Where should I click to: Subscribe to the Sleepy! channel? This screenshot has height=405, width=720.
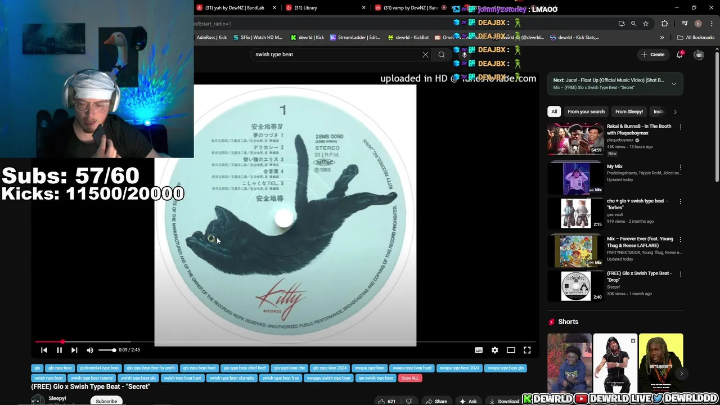(x=106, y=402)
